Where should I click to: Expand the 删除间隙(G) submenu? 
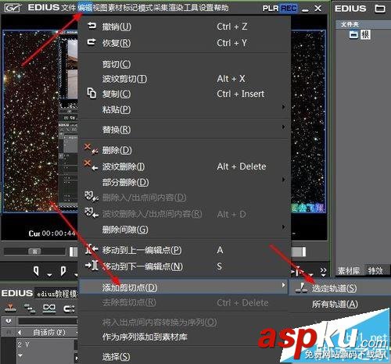tap(283, 227)
